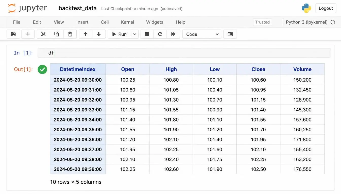
Task: Click the Last Checkpoint status text
Action: point(142,9)
